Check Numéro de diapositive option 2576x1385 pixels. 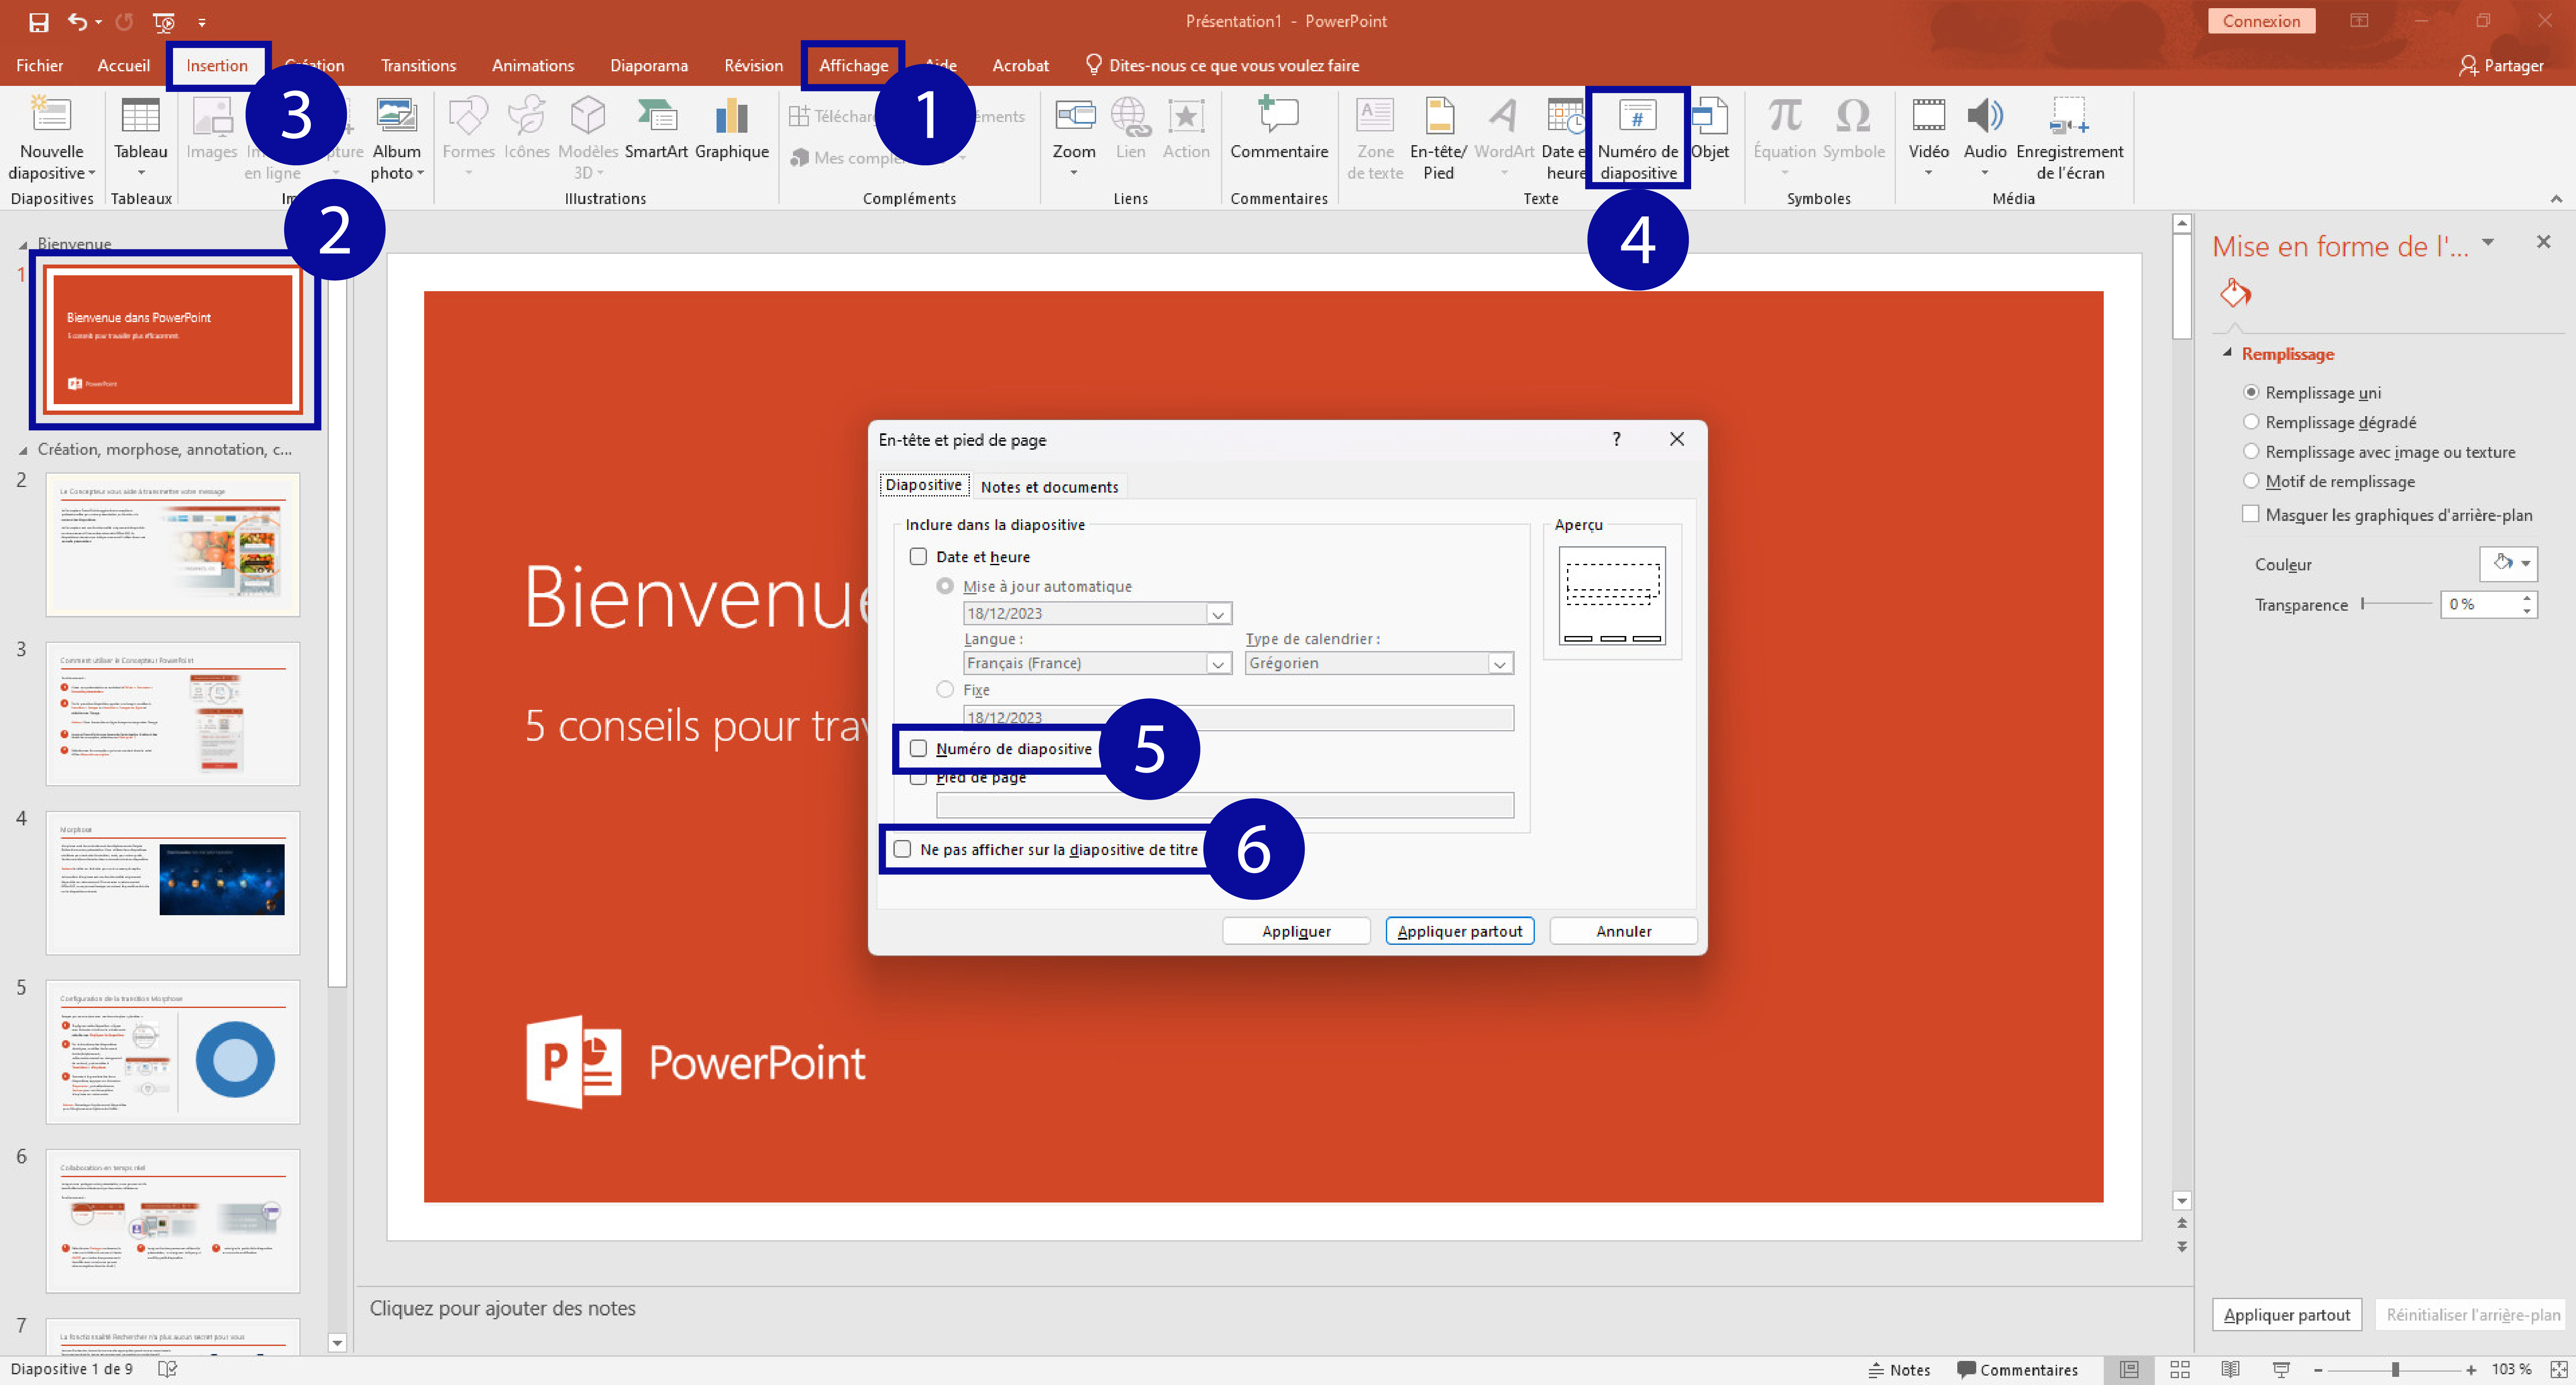click(918, 749)
